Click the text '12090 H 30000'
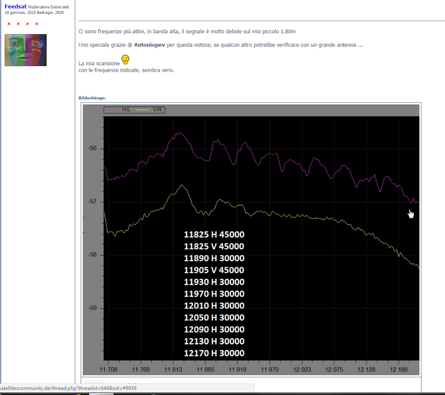 pyautogui.click(x=214, y=329)
